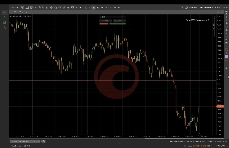Click the green sentiment bar under Buy
The height and width of the screenshot is (148, 229).
coord(118,24)
